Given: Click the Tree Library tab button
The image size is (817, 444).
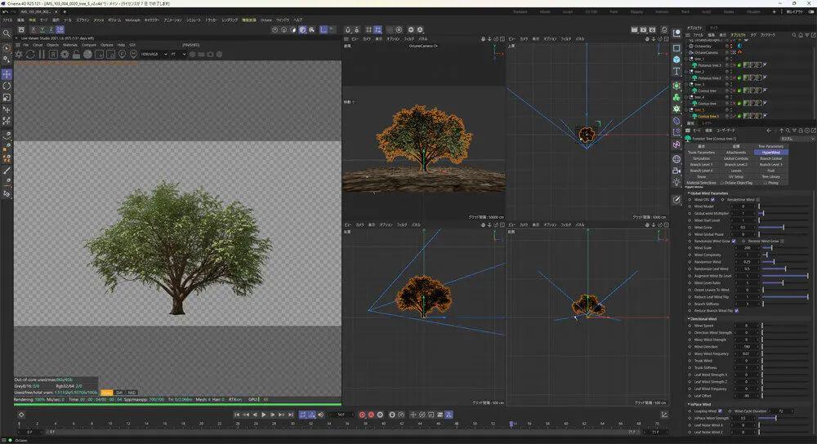Looking at the screenshot, I should [770, 176].
